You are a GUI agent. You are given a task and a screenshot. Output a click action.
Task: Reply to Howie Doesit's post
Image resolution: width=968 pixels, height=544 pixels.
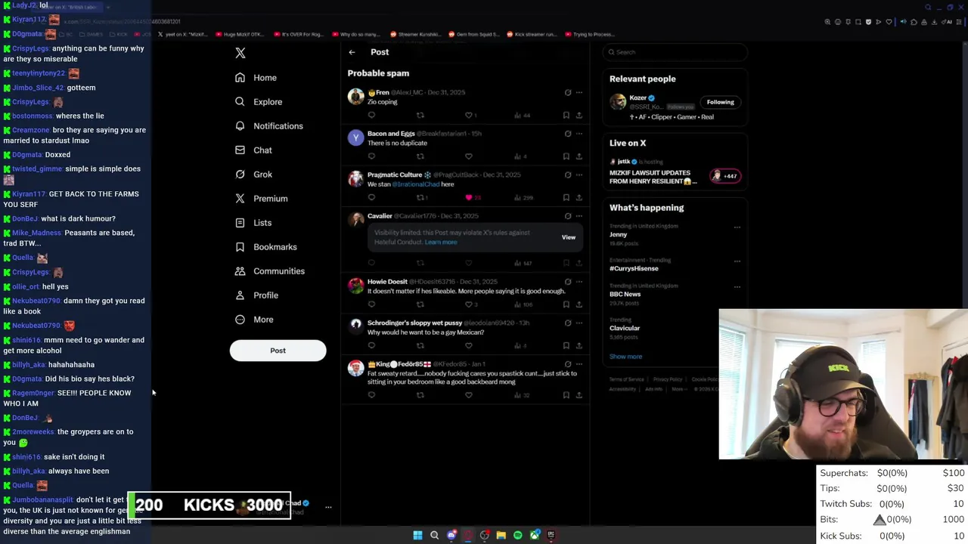[x=371, y=304]
